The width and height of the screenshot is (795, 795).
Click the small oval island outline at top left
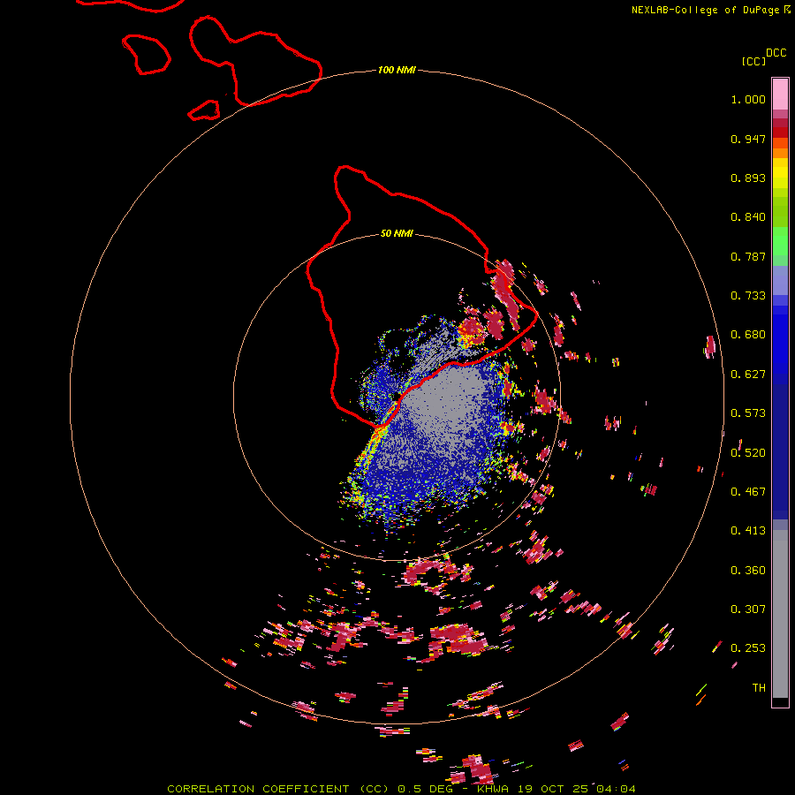[x=146, y=54]
